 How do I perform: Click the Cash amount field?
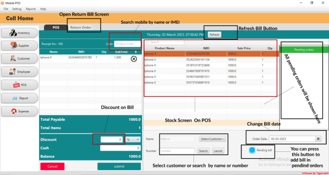click(120, 148)
